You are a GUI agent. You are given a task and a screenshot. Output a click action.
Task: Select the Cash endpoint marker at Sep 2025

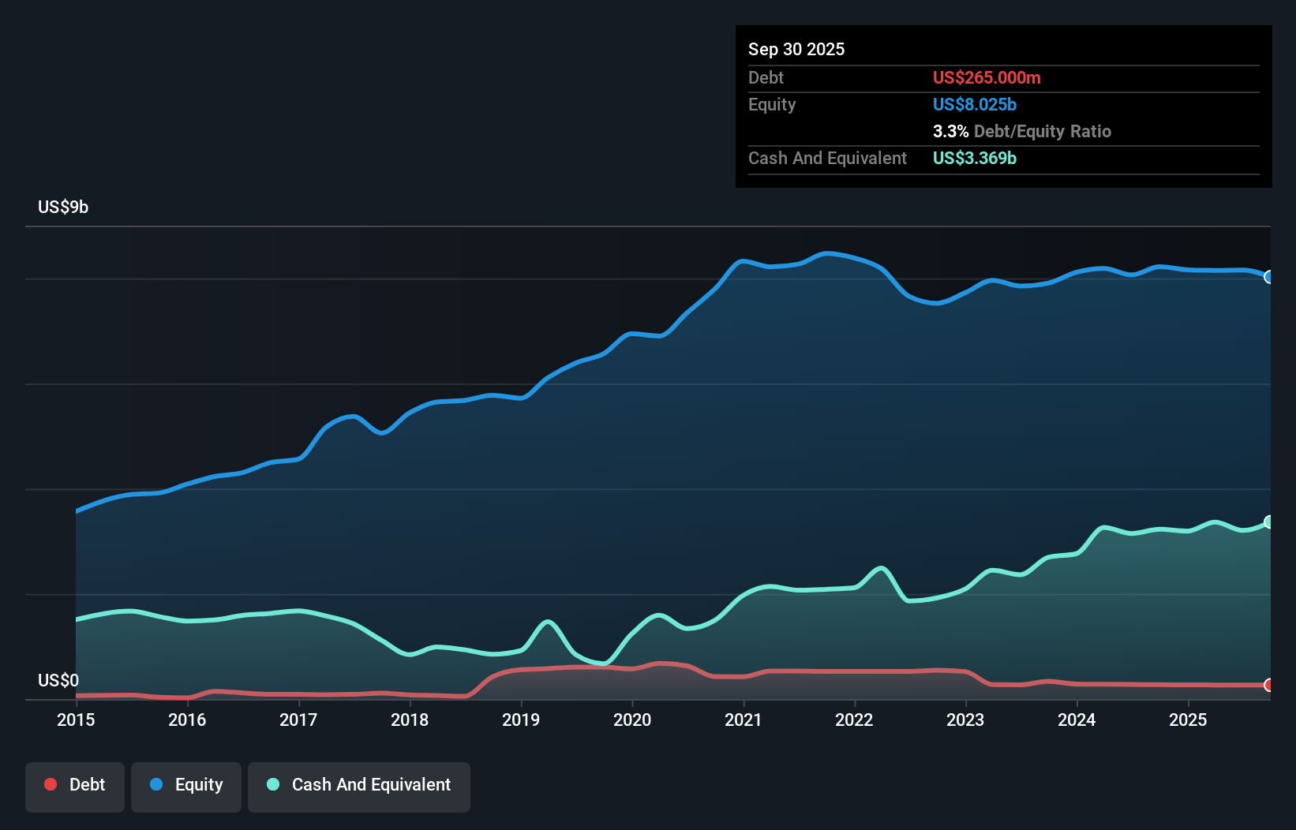click(1269, 522)
